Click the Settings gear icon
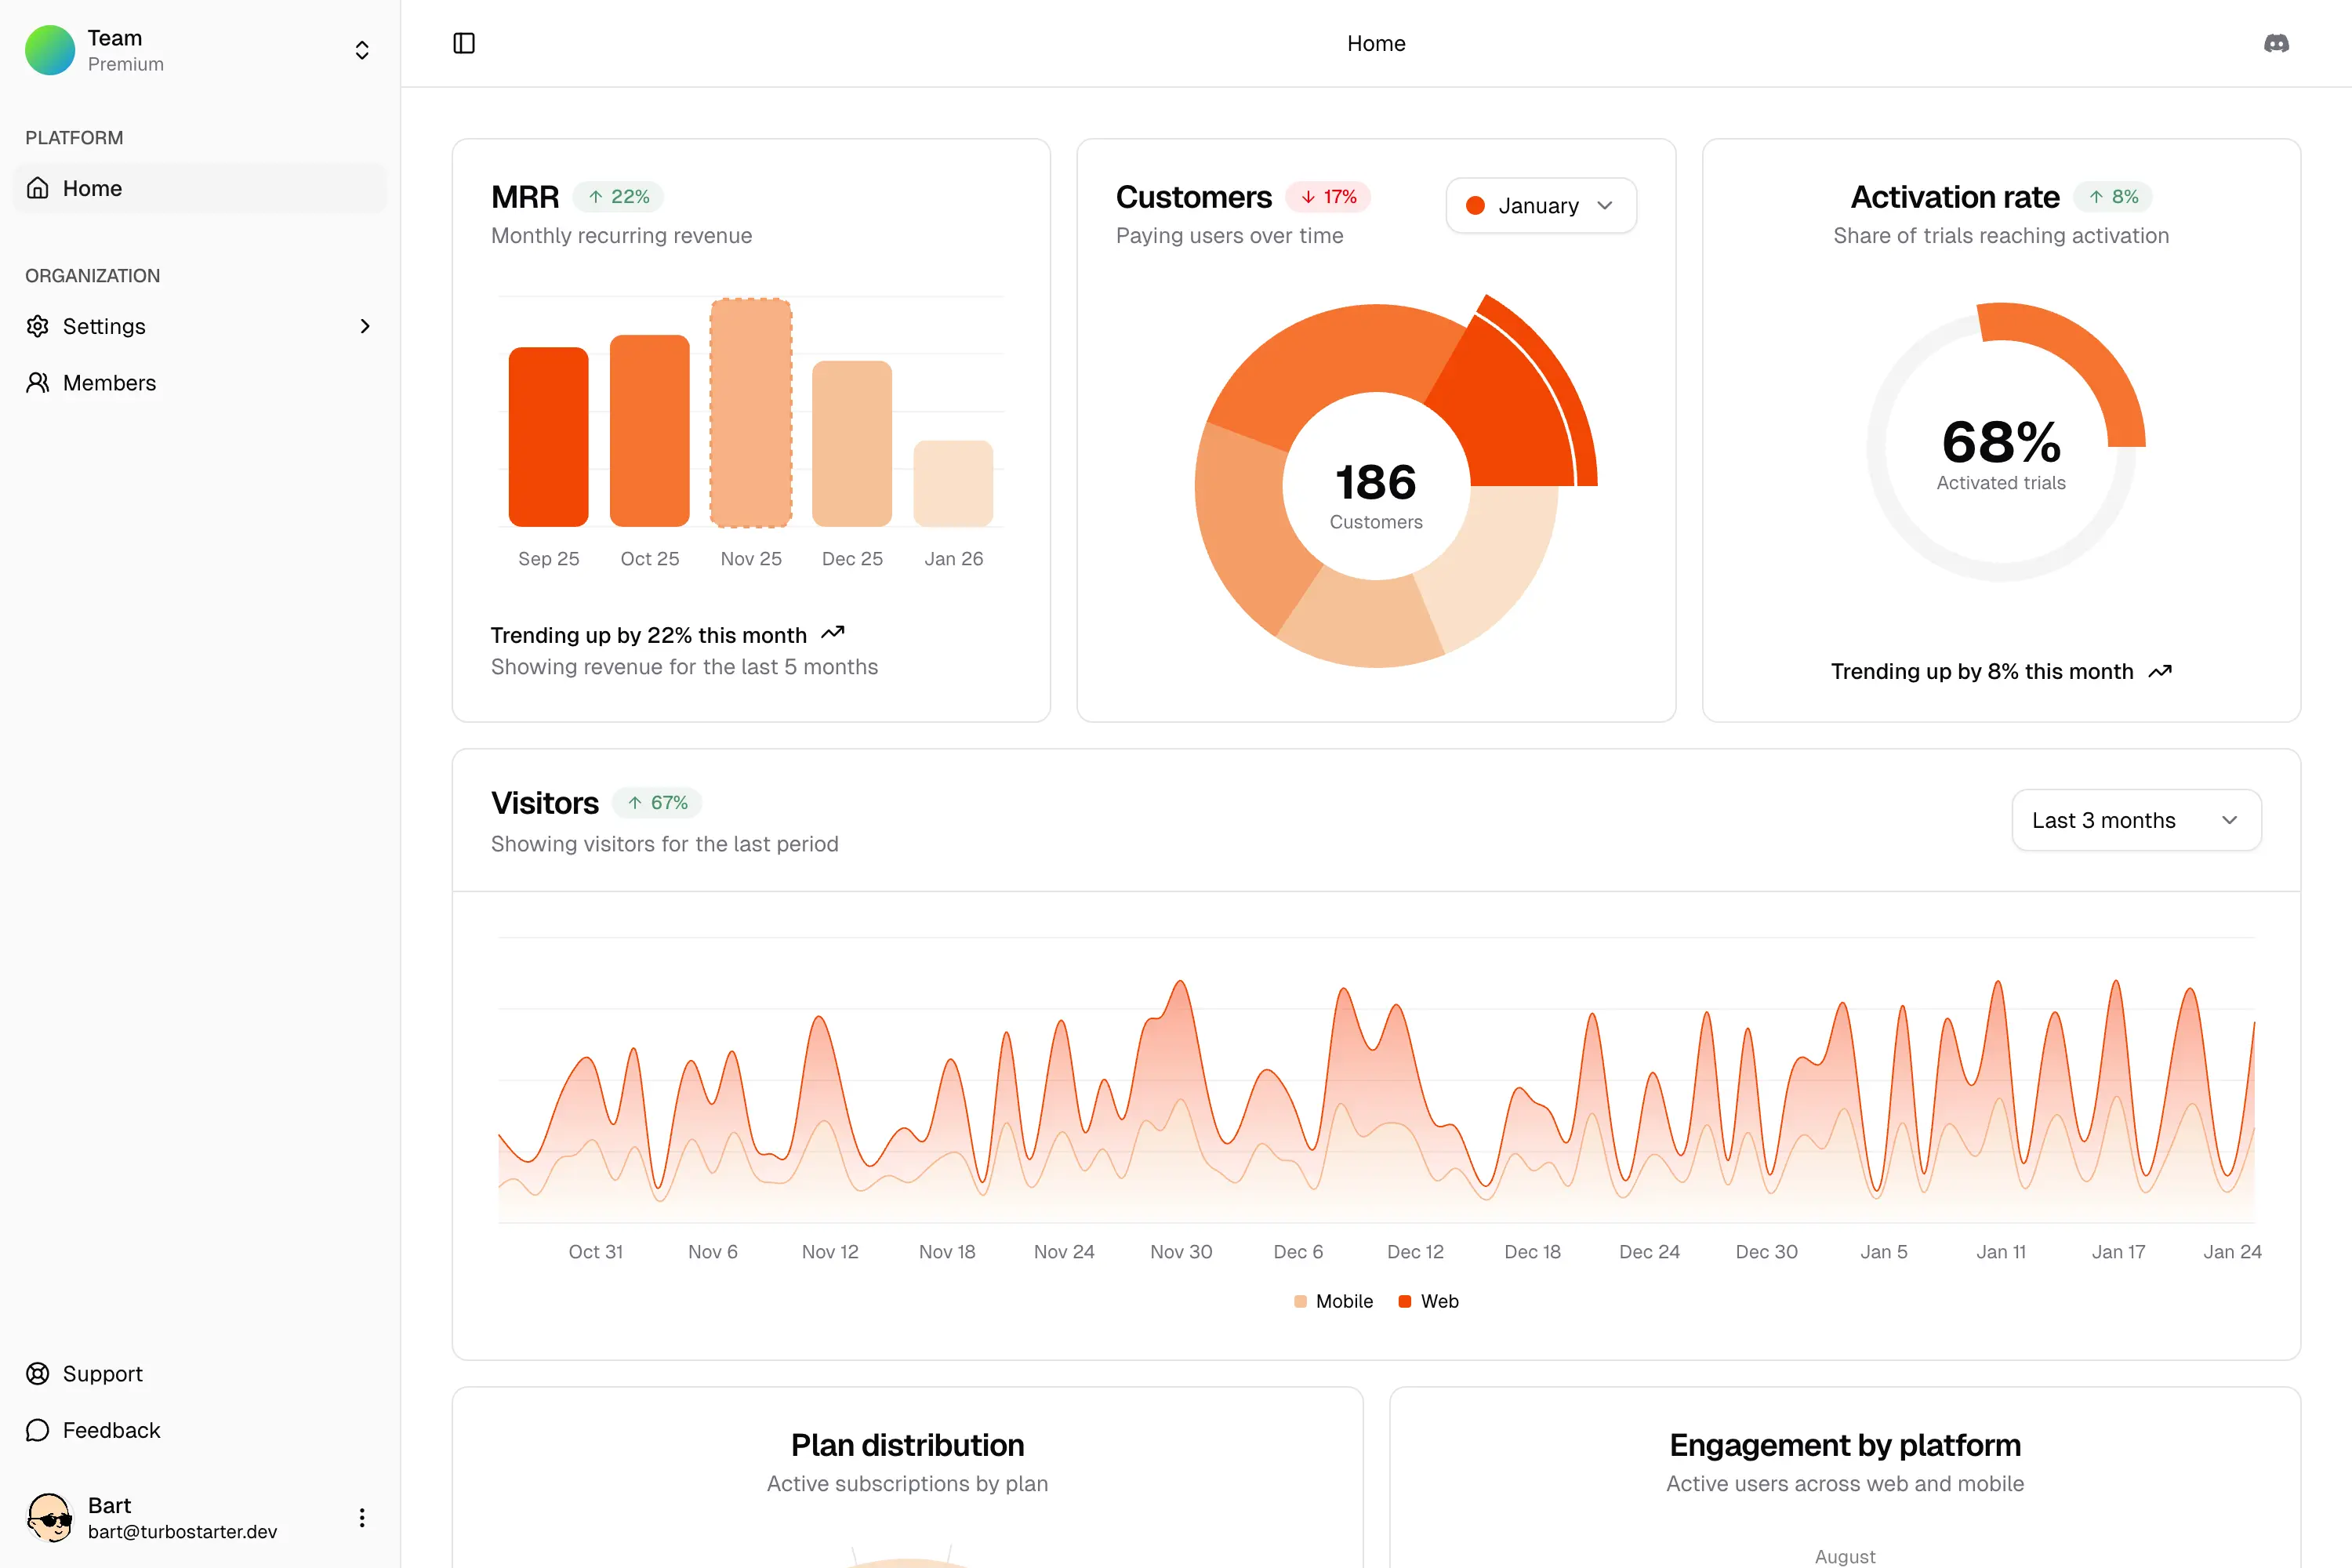This screenshot has height=1568, width=2352. 38,326
